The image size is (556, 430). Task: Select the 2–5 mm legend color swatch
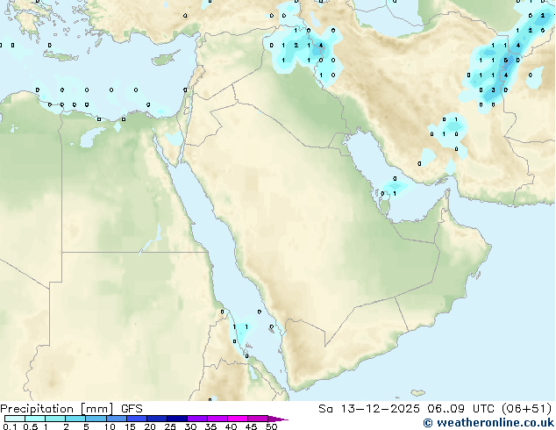point(75,419)
